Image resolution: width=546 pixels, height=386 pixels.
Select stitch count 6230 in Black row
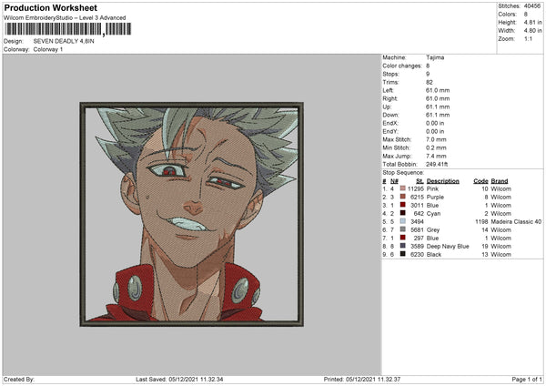pyautogui.click(x=417, y=254)
